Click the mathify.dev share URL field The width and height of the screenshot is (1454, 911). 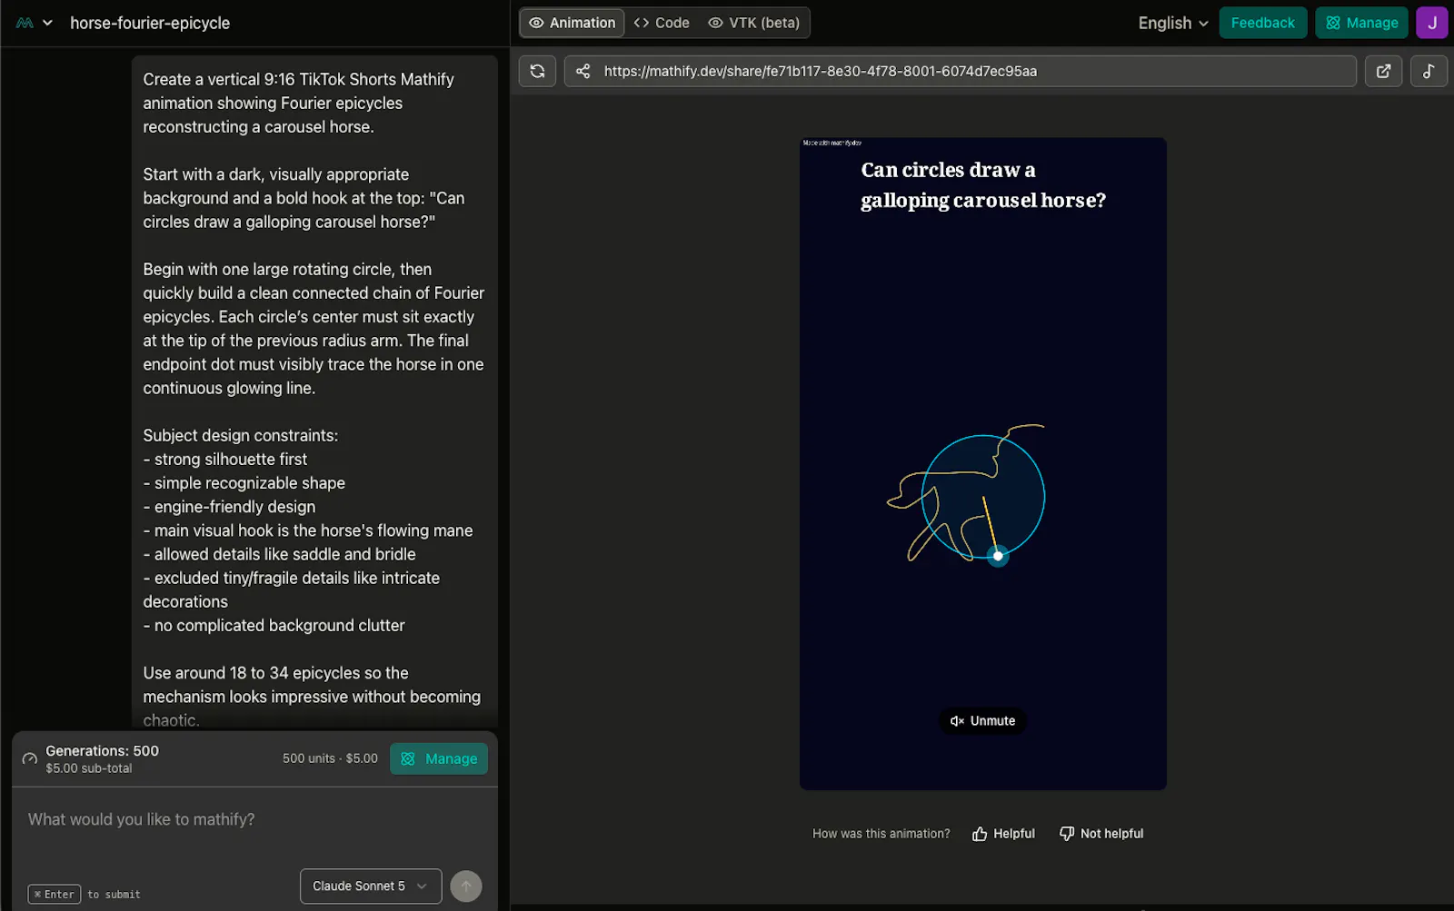pyautogui.click(x=961, y=71)
